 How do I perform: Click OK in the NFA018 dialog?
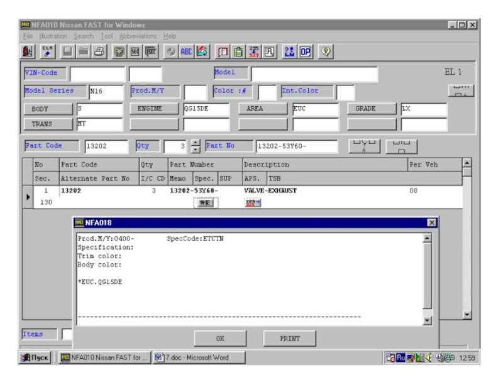point(220,339)
